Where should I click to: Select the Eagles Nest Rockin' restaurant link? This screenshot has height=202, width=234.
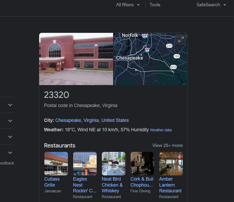coord(84,185)
